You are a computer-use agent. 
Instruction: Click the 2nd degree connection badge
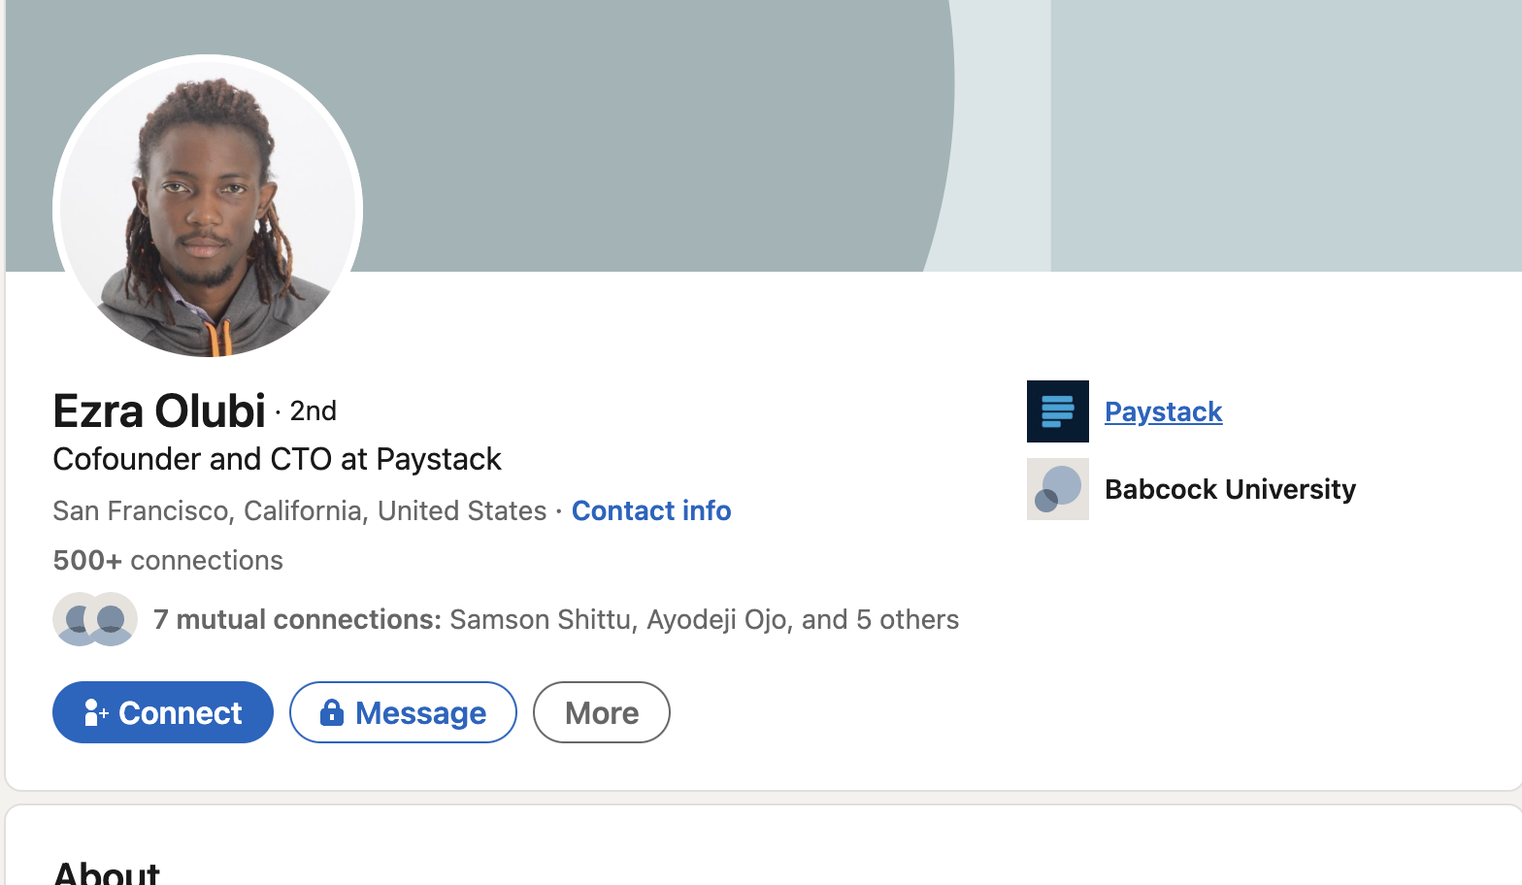[313, 411]
